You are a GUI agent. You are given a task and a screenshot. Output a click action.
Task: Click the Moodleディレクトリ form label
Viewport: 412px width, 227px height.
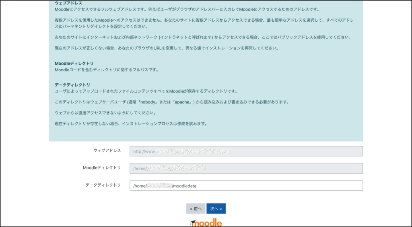(x=102, y=167)
